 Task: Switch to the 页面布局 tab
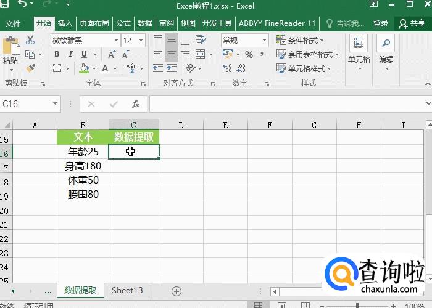[x=94, y=23]
